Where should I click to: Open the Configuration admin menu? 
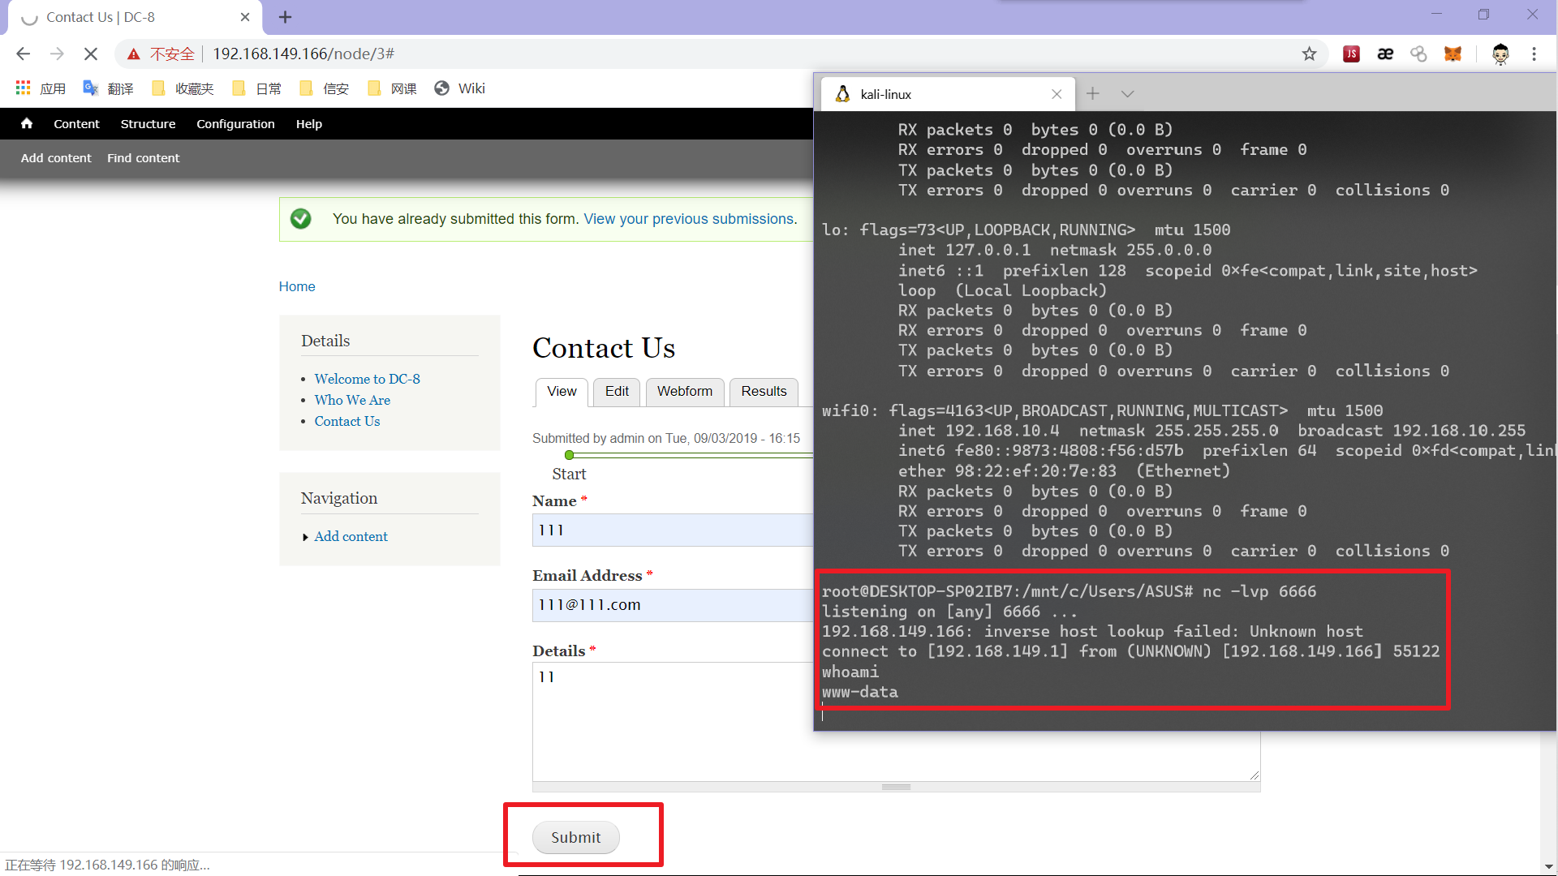click(x=235, y=123)
